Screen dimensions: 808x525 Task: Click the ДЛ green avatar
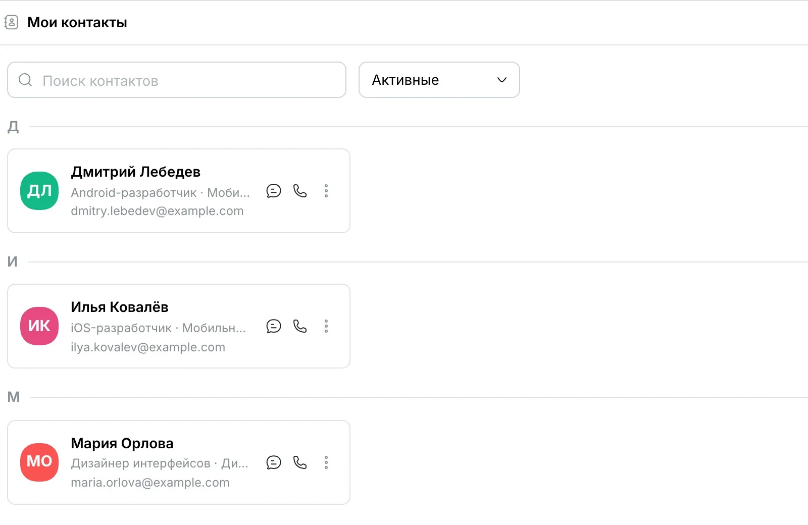tap(39, 191)
